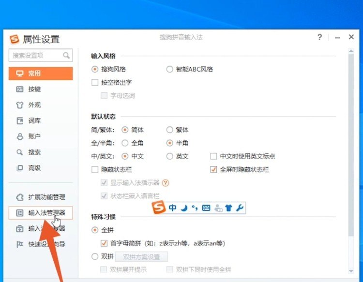This screenshot has width=363, height=282.
Task: Toggle the 首字母简拼 checkbox
Action: click(104, 243)
